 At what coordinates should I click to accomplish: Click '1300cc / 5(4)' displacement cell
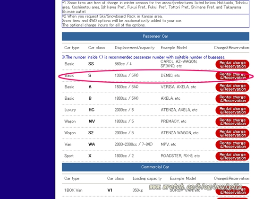click(127, 76)
